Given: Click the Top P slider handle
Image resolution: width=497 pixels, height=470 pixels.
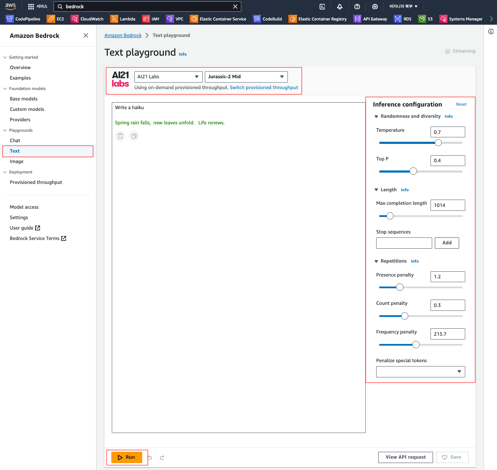Looking at the screenshot, I should coord(413,171).
